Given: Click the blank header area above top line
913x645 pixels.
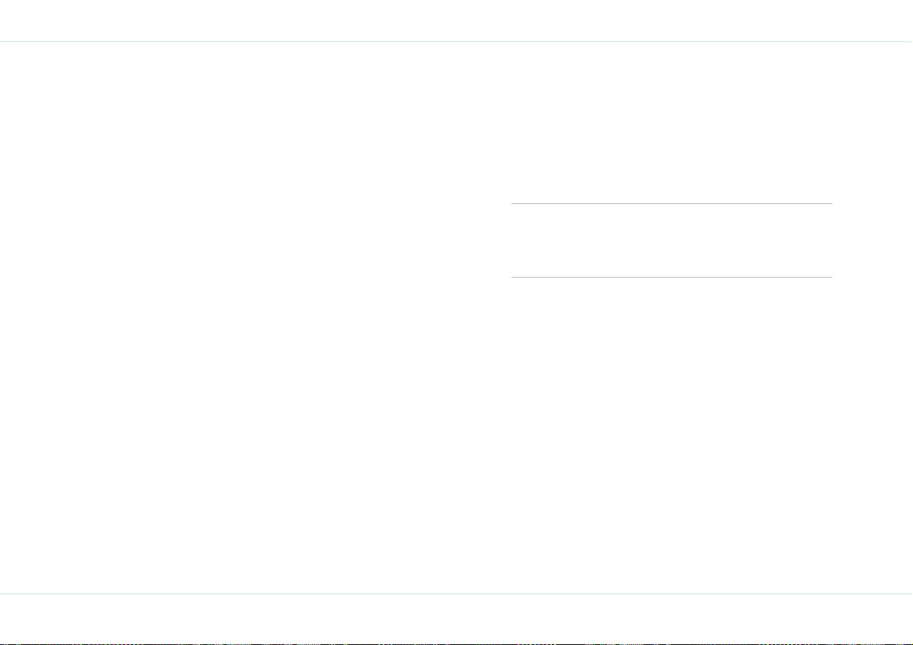Looking at the screenshot, I should pyautogui.click(x=457, y=21).
